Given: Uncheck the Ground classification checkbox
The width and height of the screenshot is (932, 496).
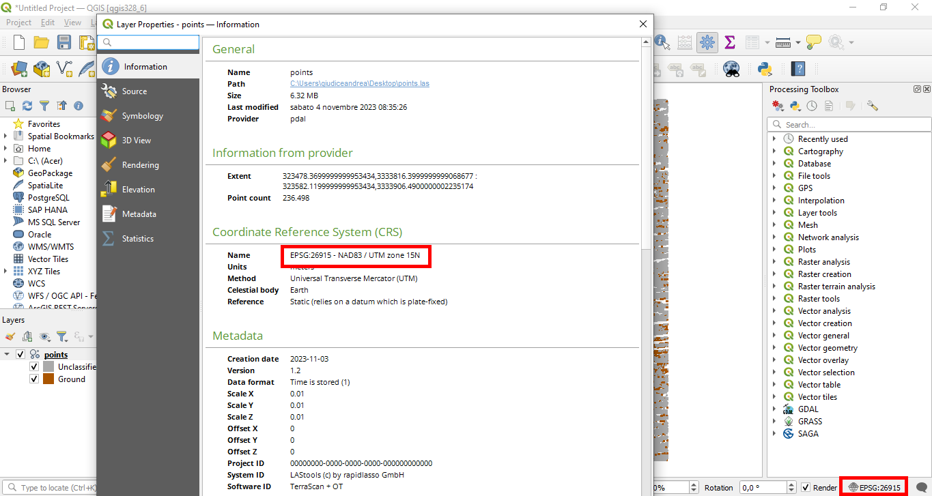Looking at the screenshot, I should pyautogui.click(x=33, y=379).
